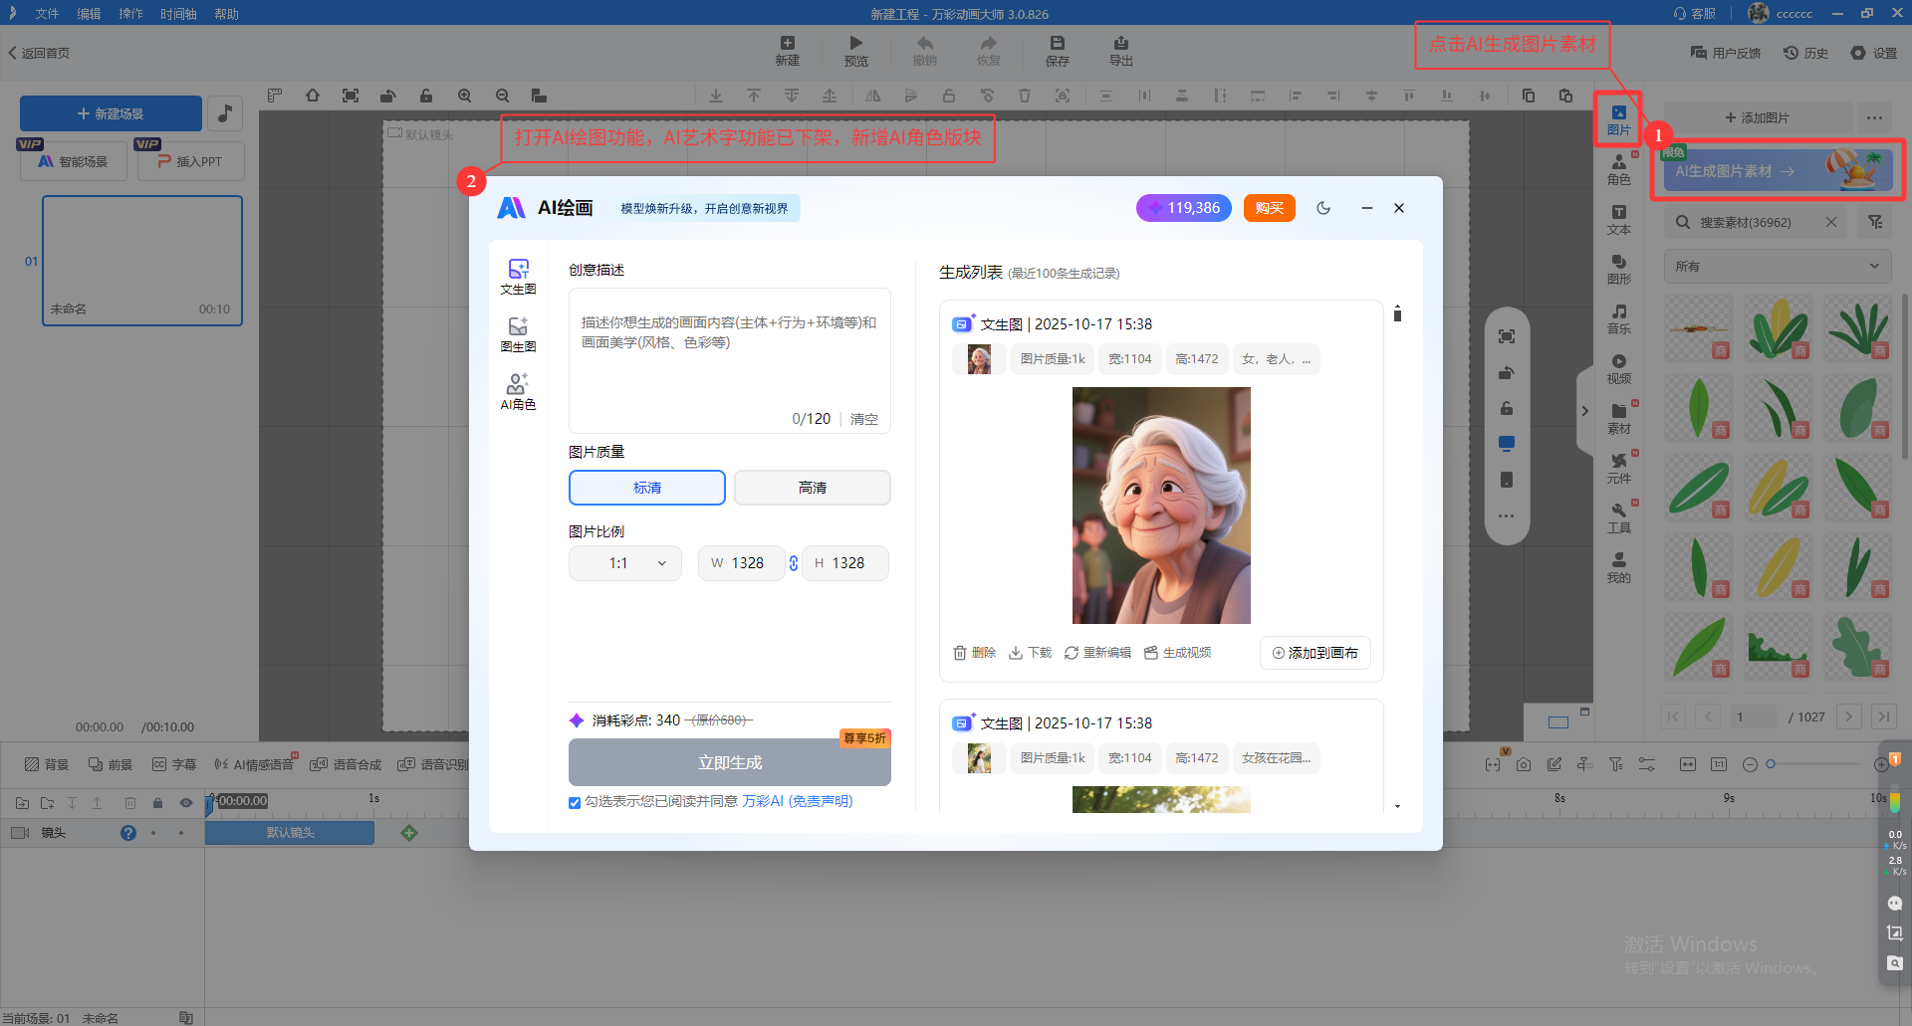Open the 时间轴 menu
Screen dimensions: 1912x1026
tap(178, 14)
